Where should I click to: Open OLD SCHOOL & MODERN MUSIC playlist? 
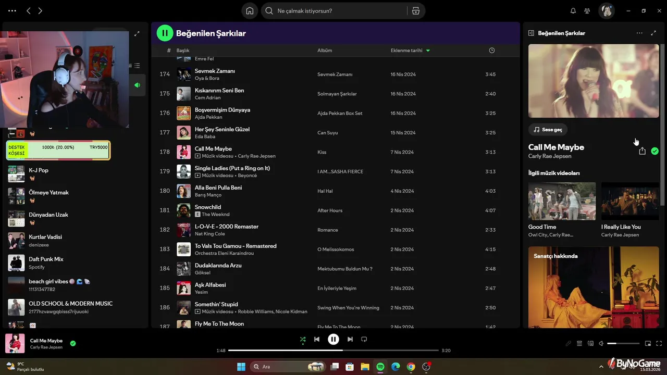pyautogui.click(x=76, y=307)
